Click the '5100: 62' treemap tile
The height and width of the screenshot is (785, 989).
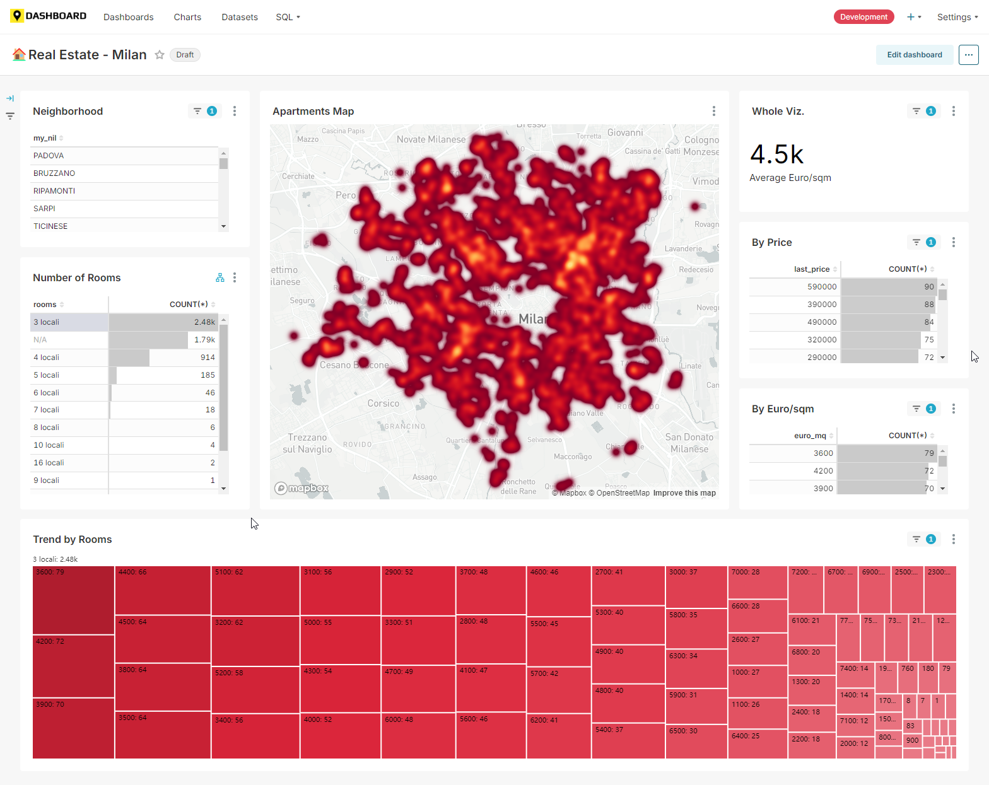coord(255,591)
